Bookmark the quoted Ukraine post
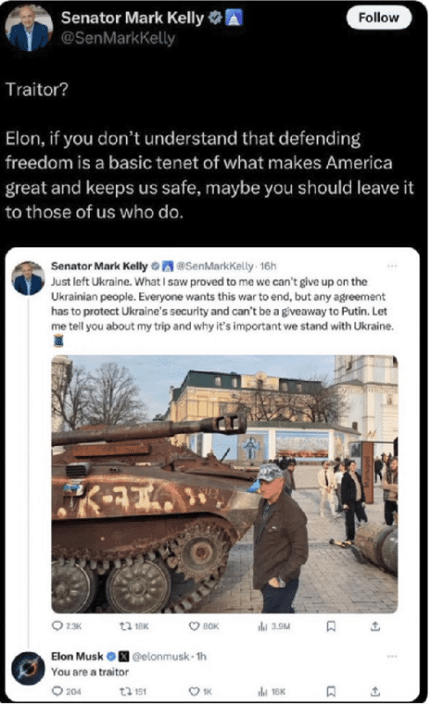This screenshot has height=704, width=431. click(x=331, y=626)
